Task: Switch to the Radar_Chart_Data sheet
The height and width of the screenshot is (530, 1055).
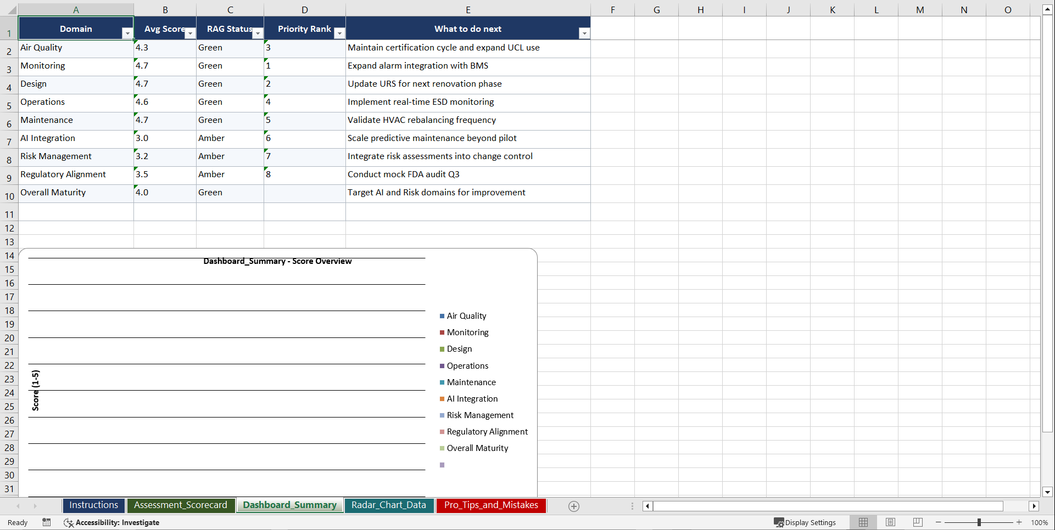Action: 389,505
